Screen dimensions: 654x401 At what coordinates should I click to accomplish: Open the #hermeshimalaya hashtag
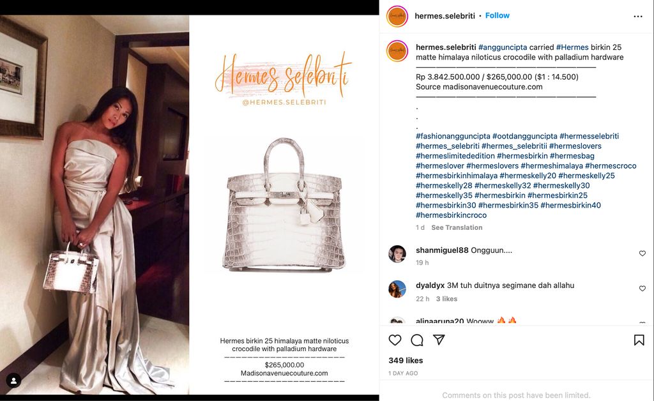[x=552, y=165]
